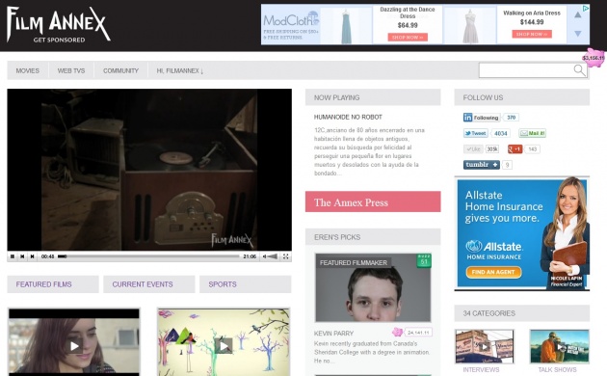The height and width of the screenshot is (376, 607).
Task: Mute the video using the speaker icon
Action: (264, 256)
